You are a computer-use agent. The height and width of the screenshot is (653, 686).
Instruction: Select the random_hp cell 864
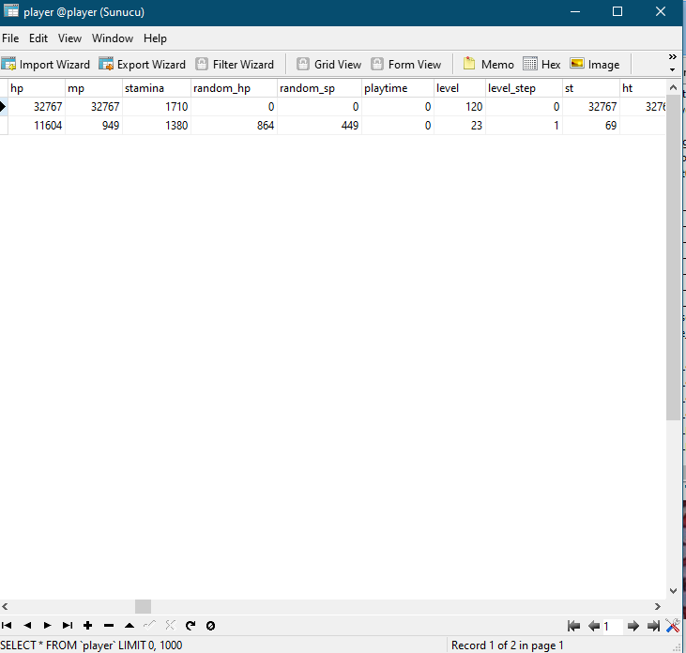tap(234, 126)
